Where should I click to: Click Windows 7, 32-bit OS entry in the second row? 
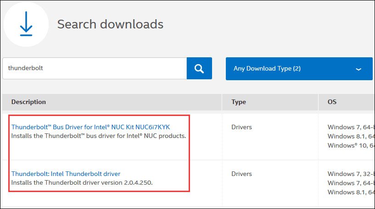coord(350,174)
